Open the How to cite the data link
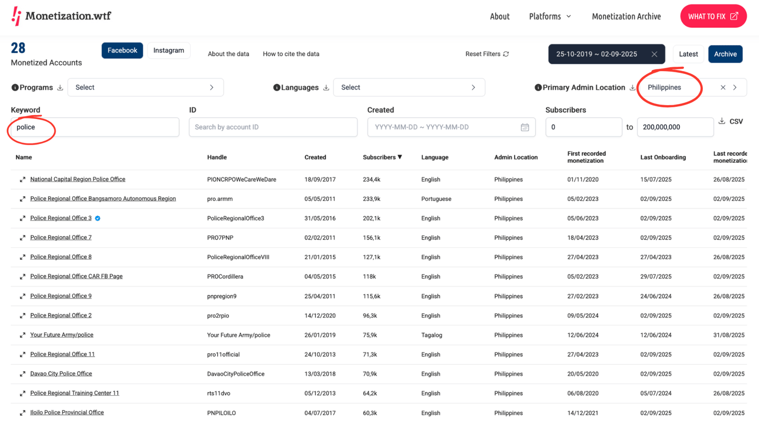The image size is (759, 427). click(x=291, y=54)
